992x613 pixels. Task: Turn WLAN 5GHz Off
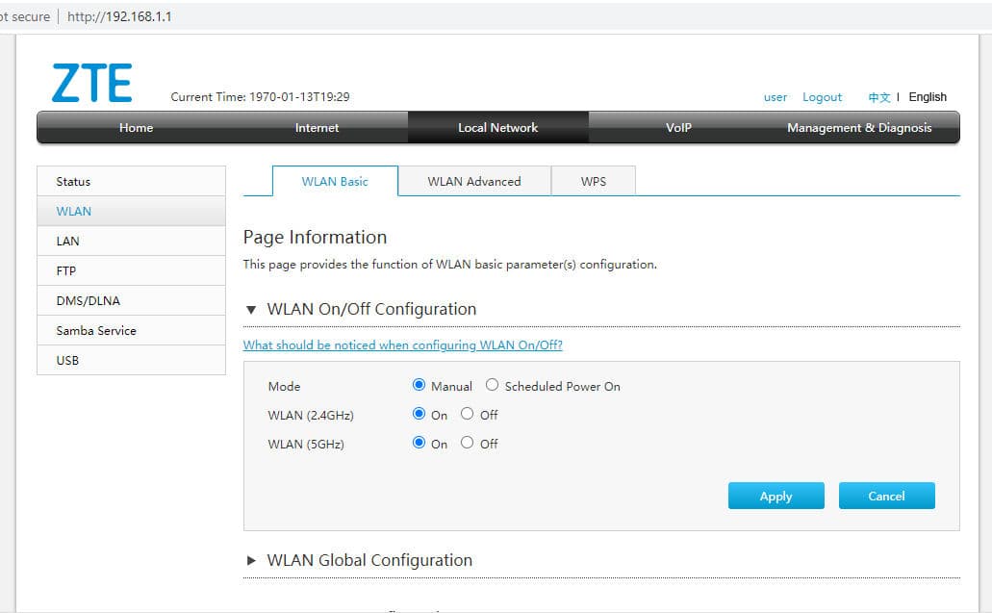pos(467,443)
